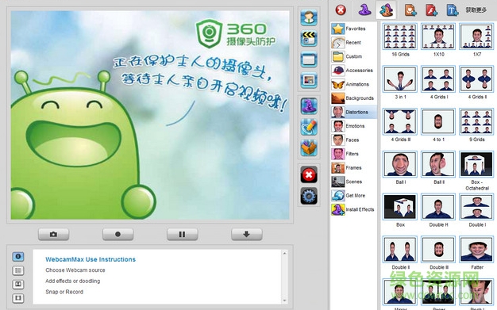Open the Animations category
497x310 pixels.
tap(354, 84)
